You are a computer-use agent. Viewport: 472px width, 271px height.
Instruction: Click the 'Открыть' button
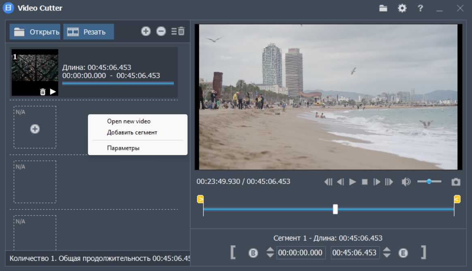pyautogui.click(x=35, y=32)
